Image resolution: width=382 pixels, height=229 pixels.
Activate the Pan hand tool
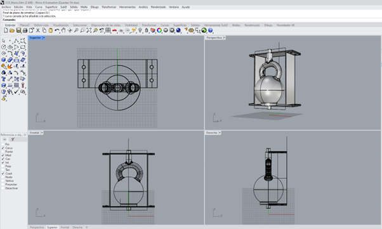click(x=63, y=30)
